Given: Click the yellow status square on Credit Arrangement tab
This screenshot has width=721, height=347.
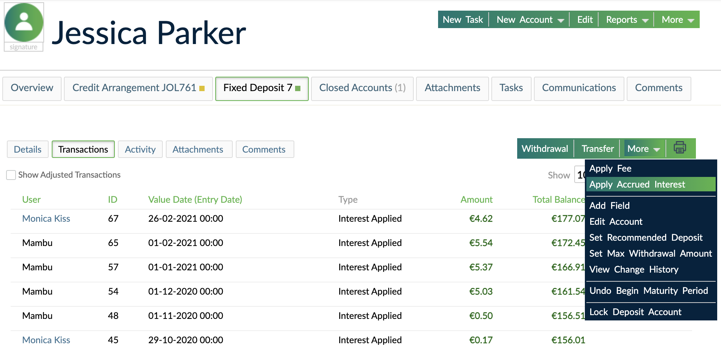Looking at the screenshot, I should [x=202, y=88].
